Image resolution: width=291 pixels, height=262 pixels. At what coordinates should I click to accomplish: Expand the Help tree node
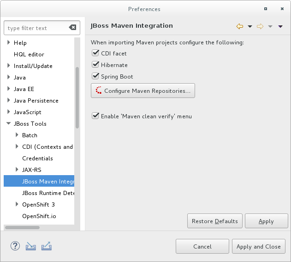click(9, 43)
